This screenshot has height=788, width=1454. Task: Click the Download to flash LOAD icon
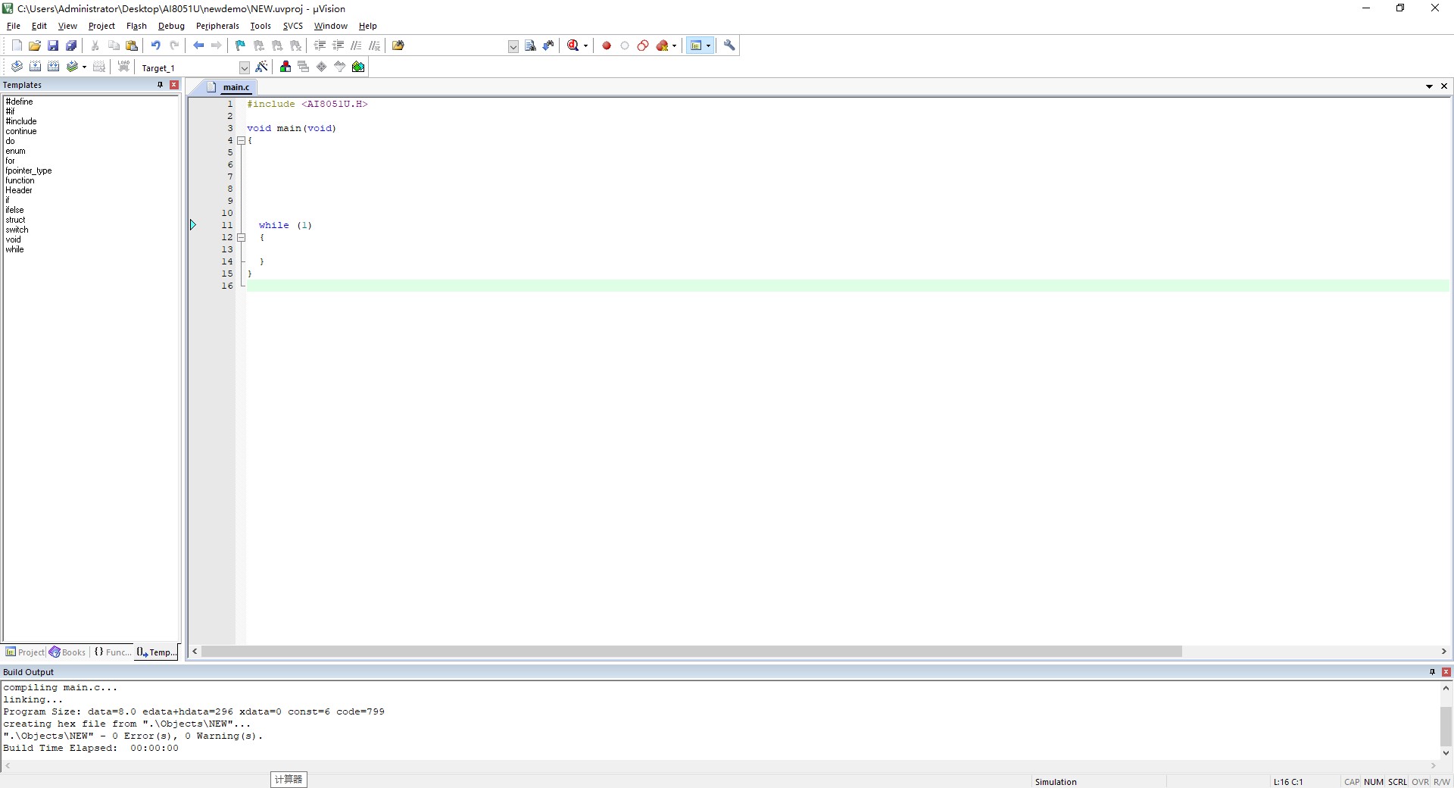[x=123, y=67]
